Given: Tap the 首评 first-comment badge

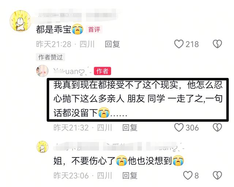Looking at the screenshot, I should 94,29.
